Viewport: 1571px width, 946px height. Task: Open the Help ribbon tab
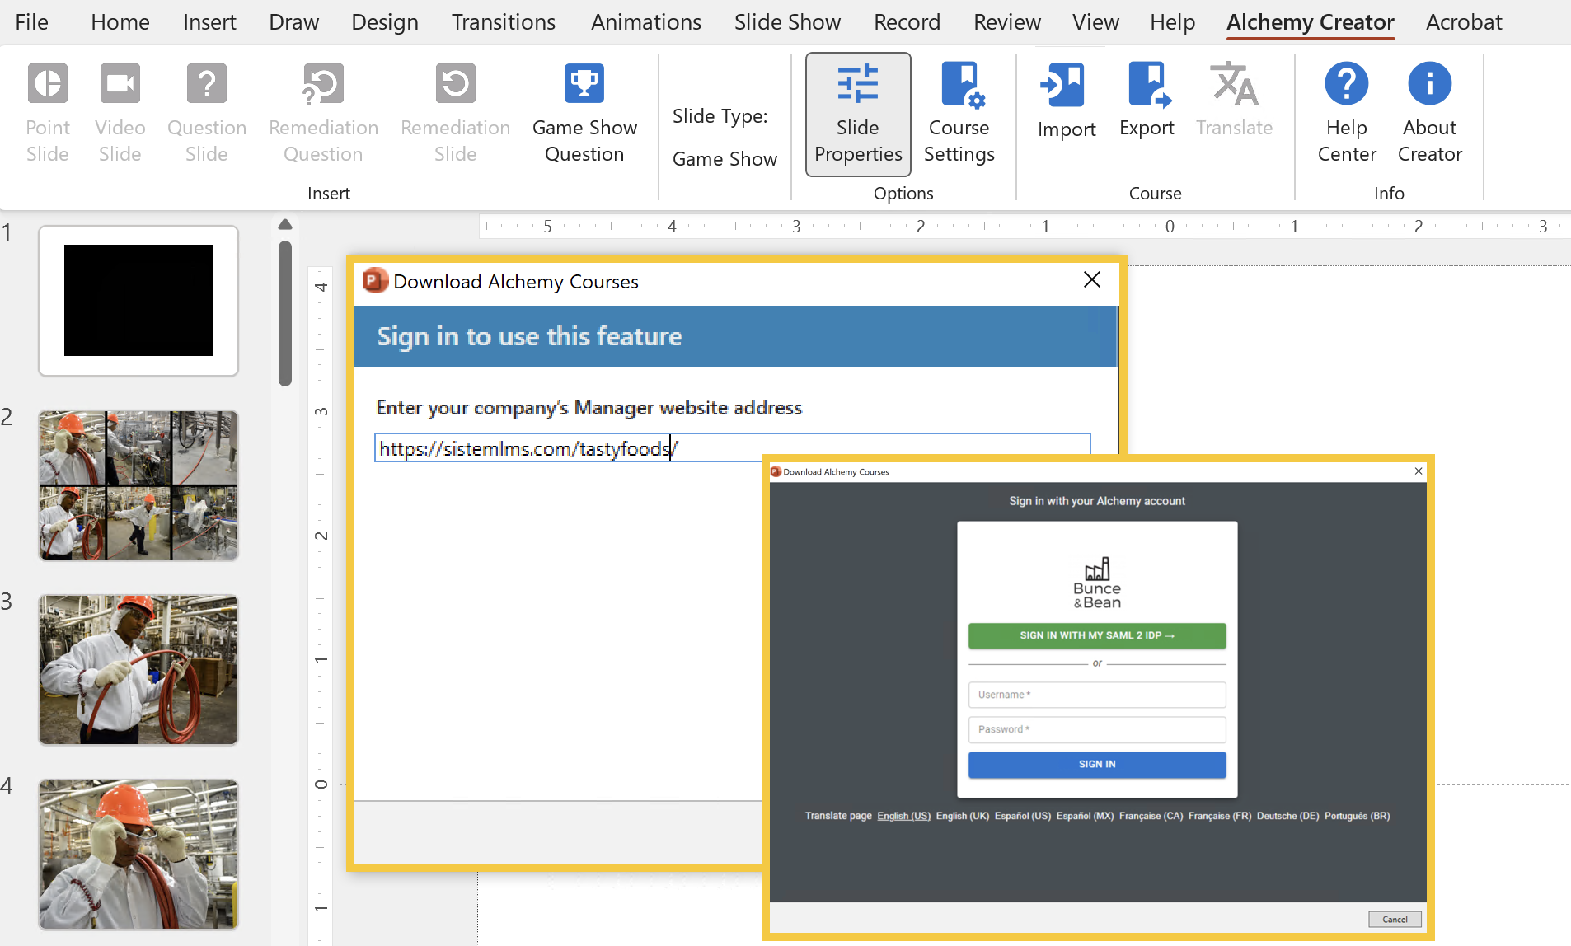(1172, 22)
